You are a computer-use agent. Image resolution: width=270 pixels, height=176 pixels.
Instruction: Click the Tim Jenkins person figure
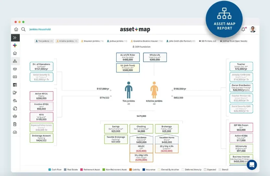tap(129, 90)
